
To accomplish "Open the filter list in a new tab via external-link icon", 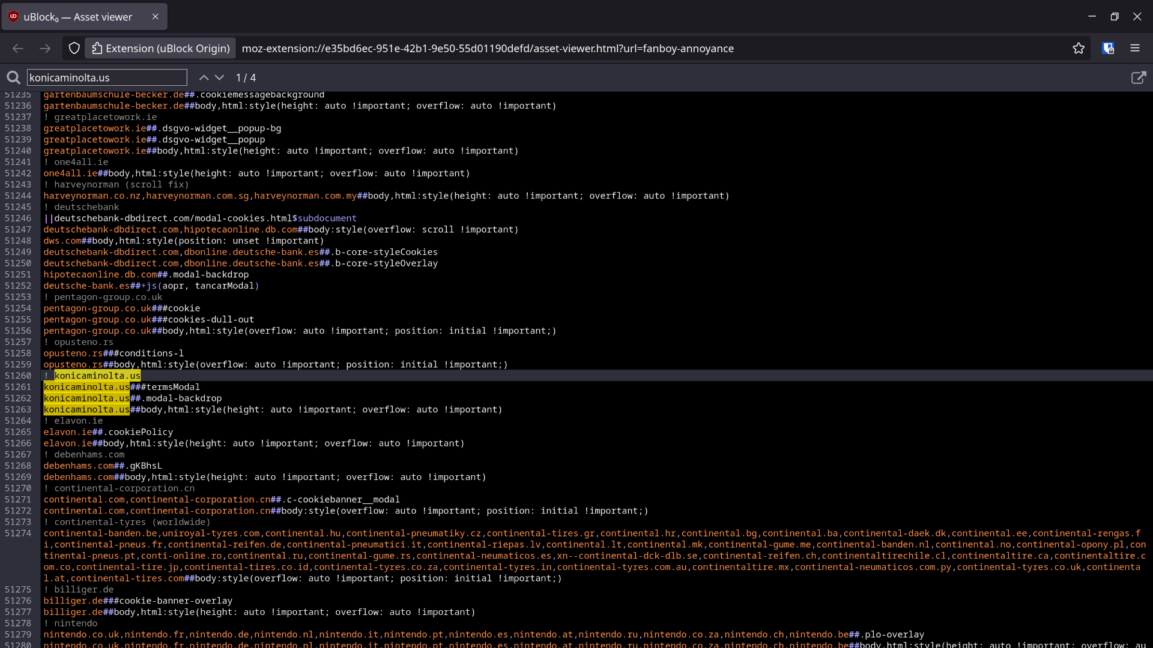I will [x=1140, y=77].
